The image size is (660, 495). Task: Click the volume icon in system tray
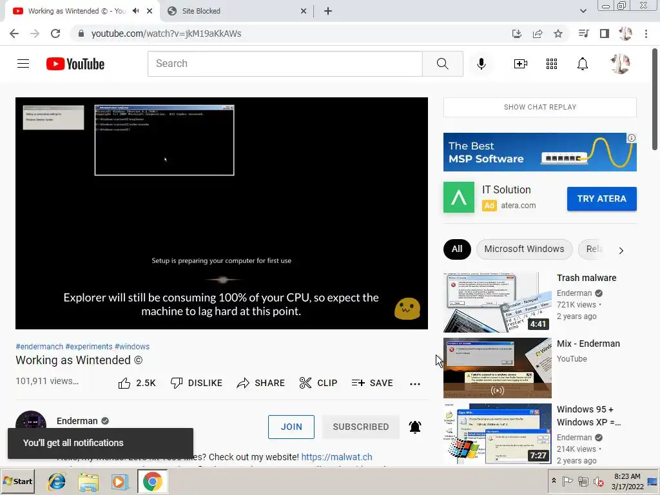(597, 481)
